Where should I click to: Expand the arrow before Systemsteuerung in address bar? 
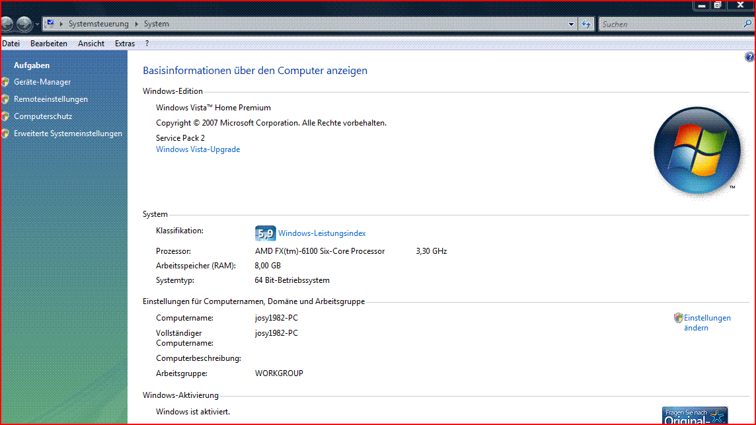(x=61, y=24)
